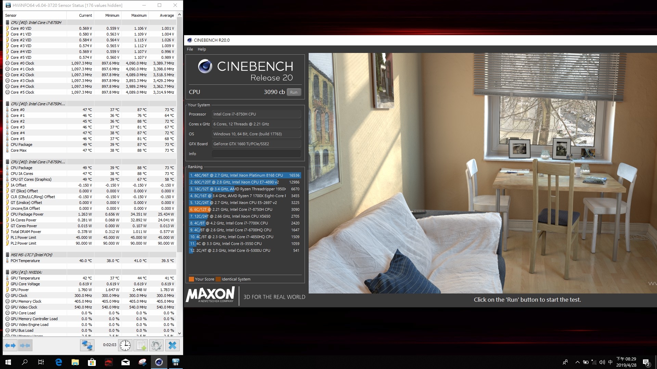Open HWiNFO sensor settings gear icon
This screenshot has height=369, width=657.
(x=156, y=345)
